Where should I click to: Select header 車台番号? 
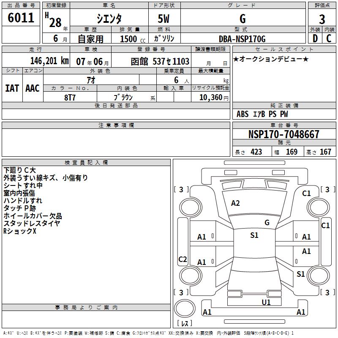click(x=284, y=125)
